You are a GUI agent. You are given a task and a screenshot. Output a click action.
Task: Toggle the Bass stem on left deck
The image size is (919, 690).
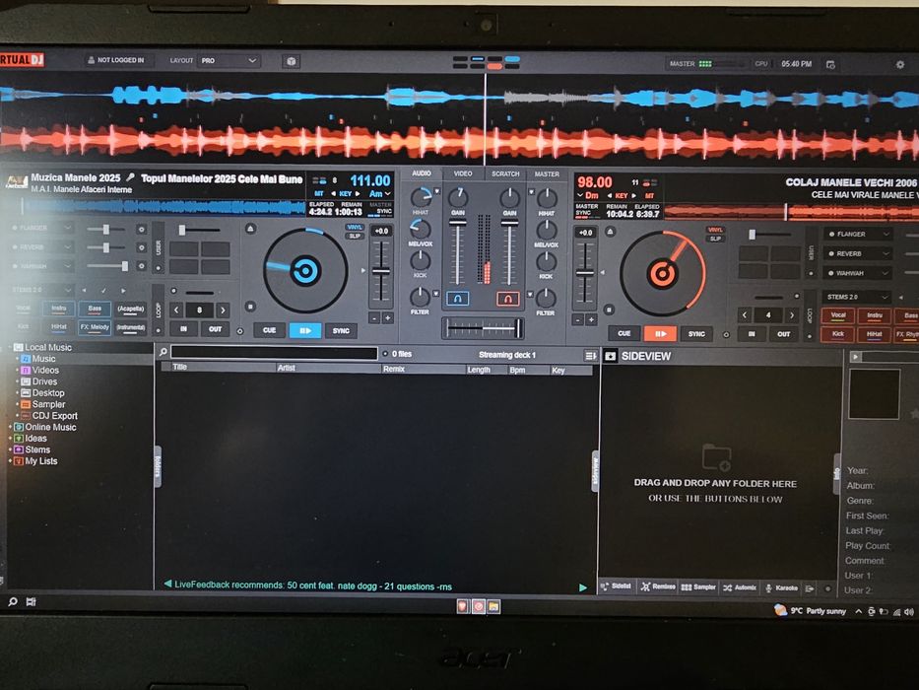click(95, 309)
